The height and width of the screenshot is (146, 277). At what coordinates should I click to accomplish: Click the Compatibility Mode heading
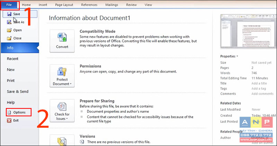[98, 31]
